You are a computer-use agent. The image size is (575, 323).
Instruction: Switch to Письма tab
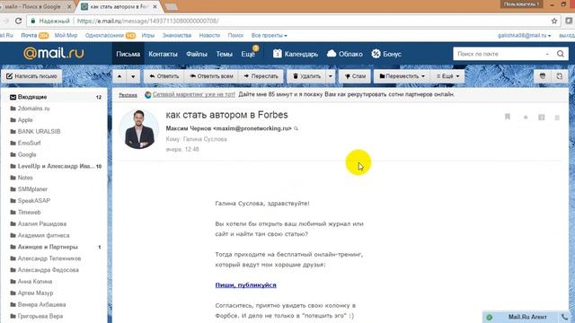click(128, 54)
